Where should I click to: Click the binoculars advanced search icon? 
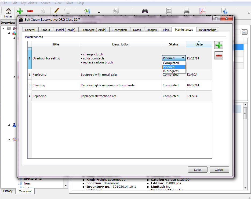click(145, 11)
